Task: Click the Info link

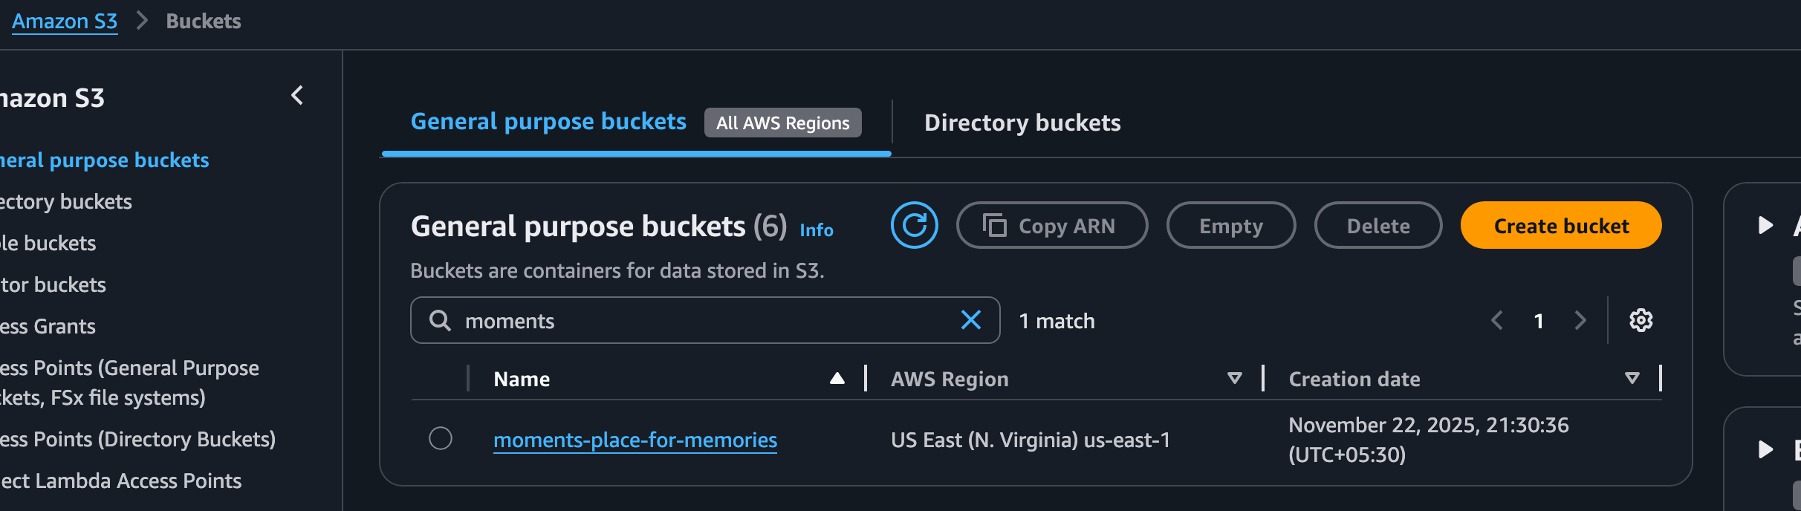Action: 816,230
